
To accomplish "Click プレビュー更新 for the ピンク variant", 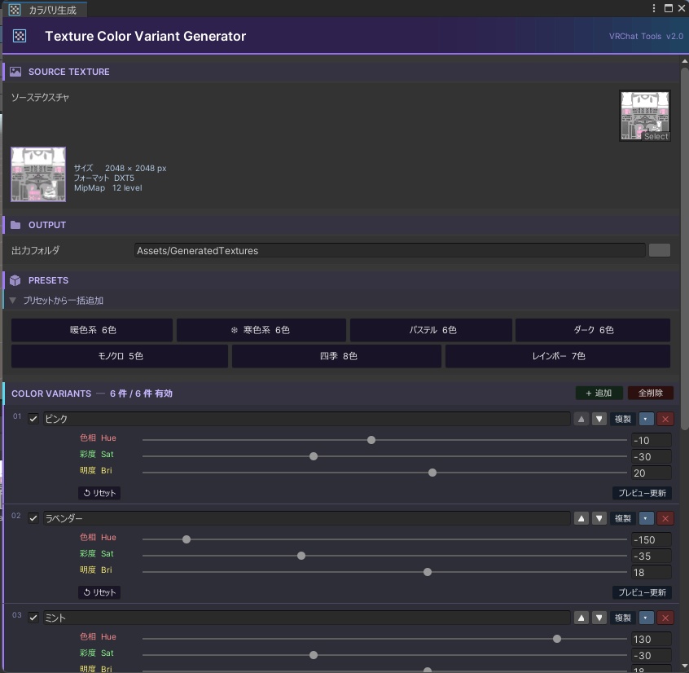I will pos(642,493).
